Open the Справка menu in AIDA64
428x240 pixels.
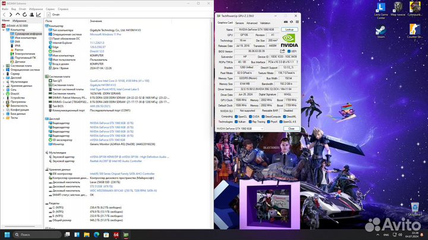click(x=63, y=9)
